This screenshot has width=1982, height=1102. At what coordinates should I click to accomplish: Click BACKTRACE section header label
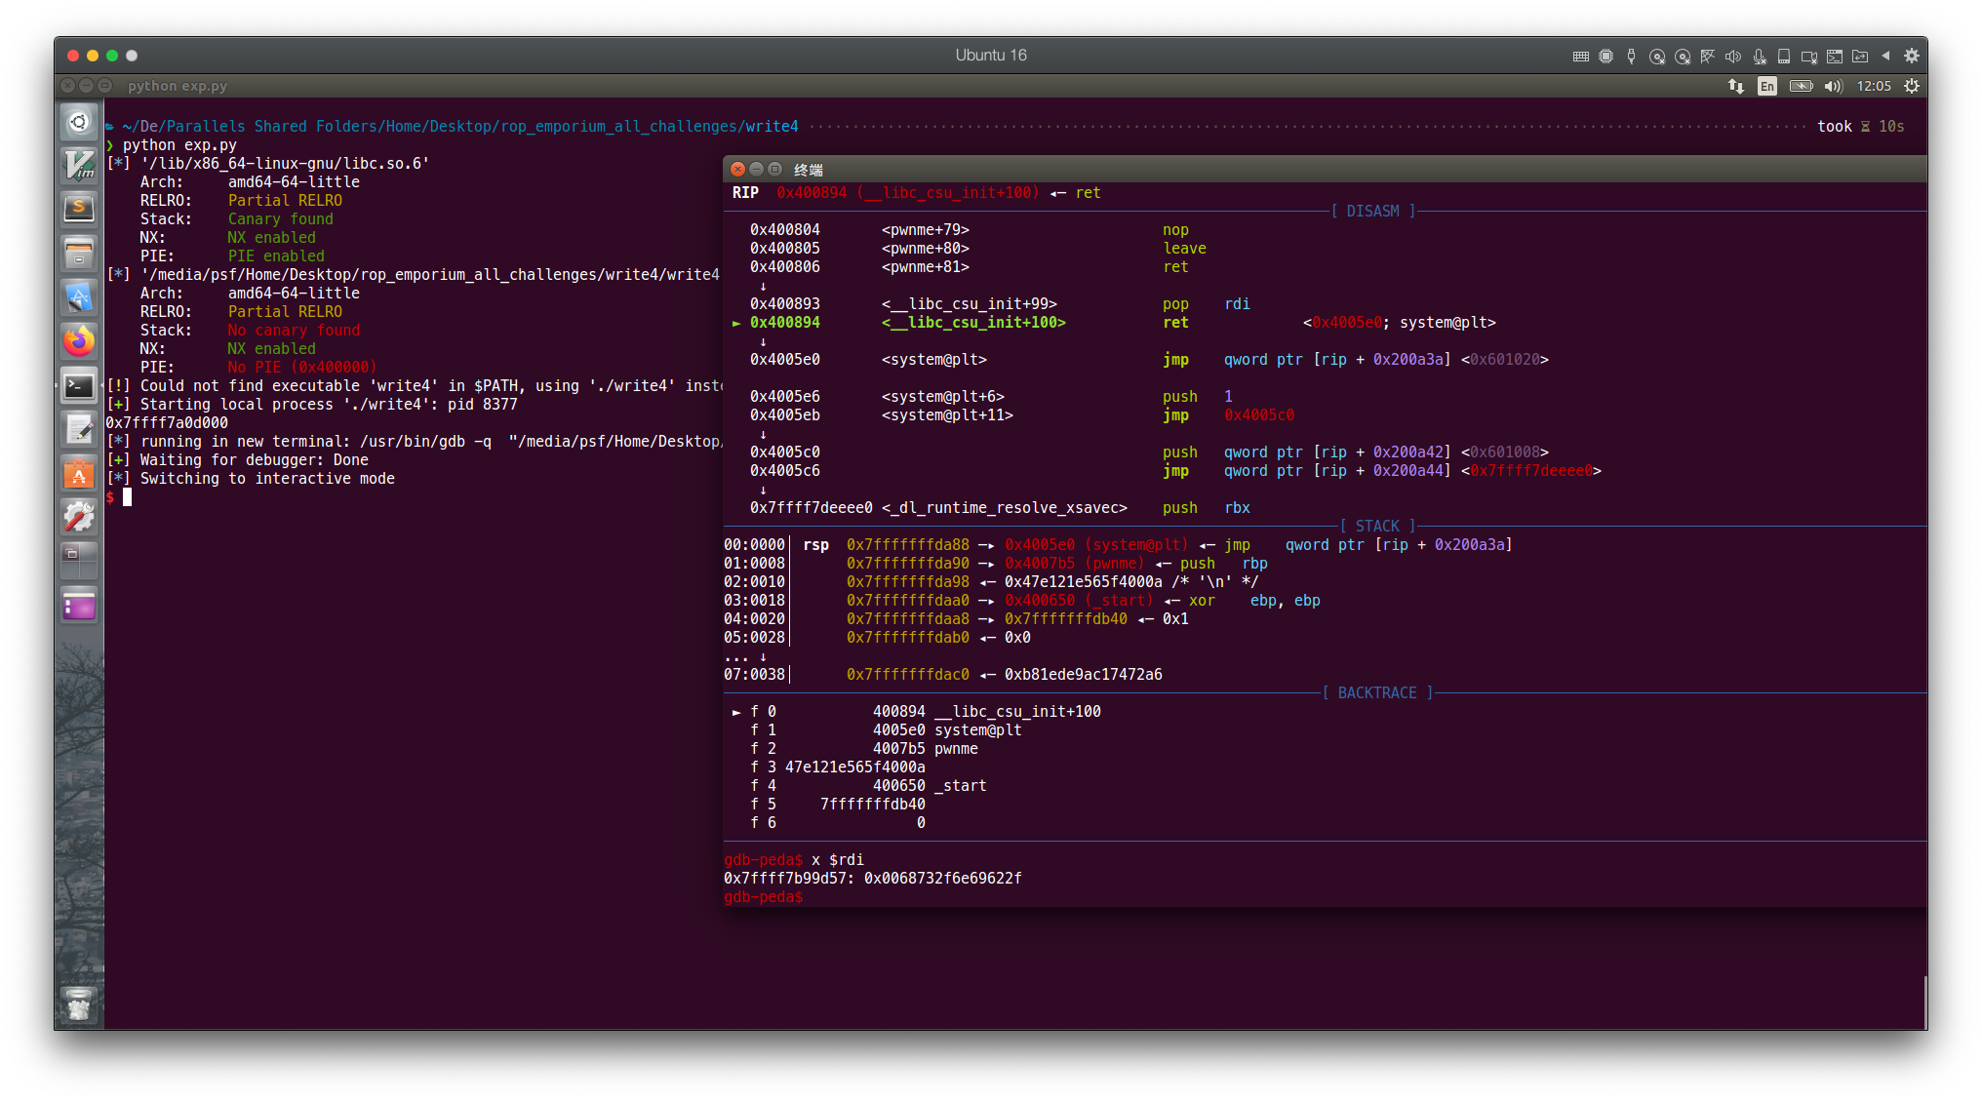[1377, 693]
